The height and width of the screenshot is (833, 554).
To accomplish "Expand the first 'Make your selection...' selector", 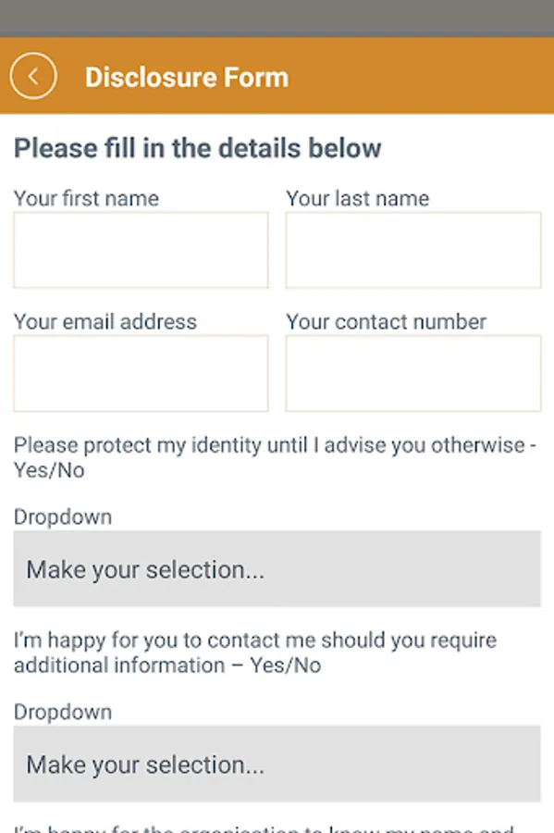I will pos(277,569).
